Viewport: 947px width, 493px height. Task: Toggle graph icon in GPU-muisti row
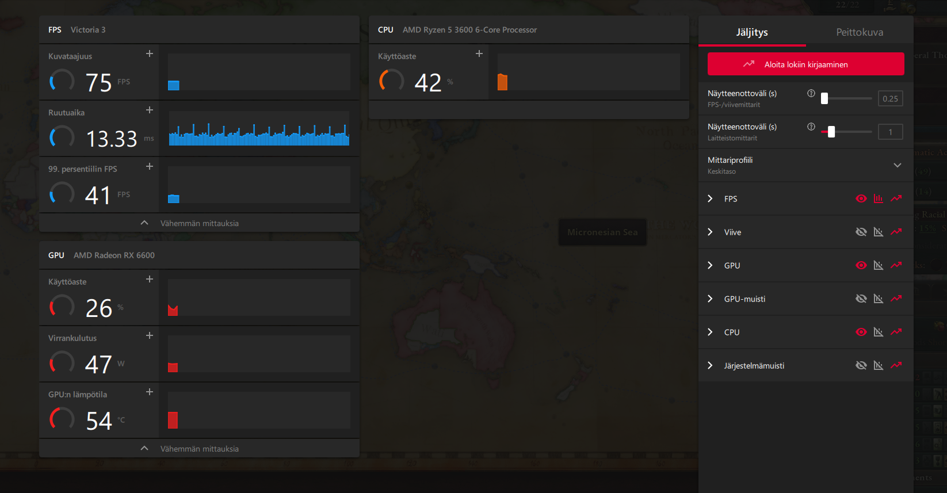(879, 299)
